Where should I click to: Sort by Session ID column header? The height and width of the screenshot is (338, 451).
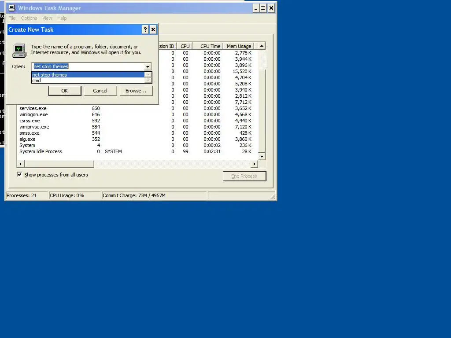[167, 46]
